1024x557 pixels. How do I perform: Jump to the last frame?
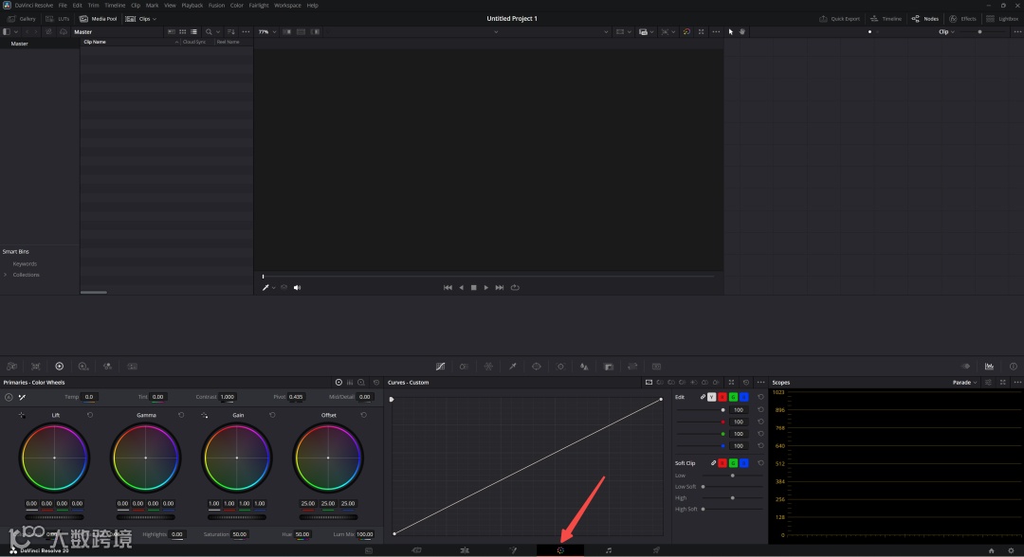click(x=500, y=288)
